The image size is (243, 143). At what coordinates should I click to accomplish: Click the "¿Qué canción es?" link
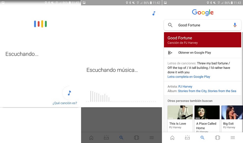65,103
